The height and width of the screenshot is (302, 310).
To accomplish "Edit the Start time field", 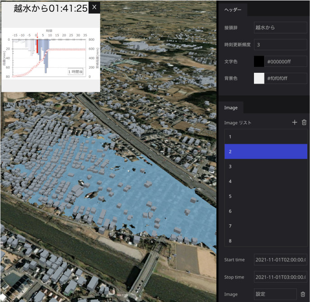I will 280,260.
